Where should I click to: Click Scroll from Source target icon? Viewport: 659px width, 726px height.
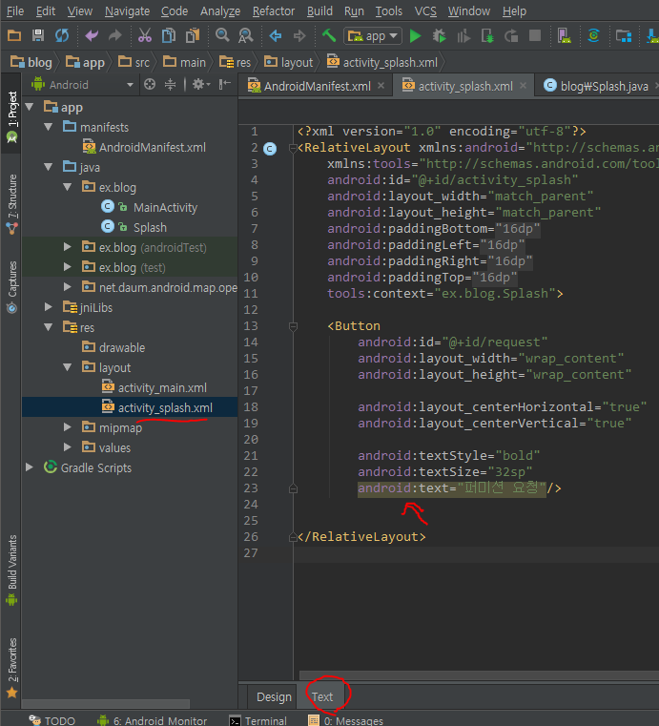(x=150, y=84)
